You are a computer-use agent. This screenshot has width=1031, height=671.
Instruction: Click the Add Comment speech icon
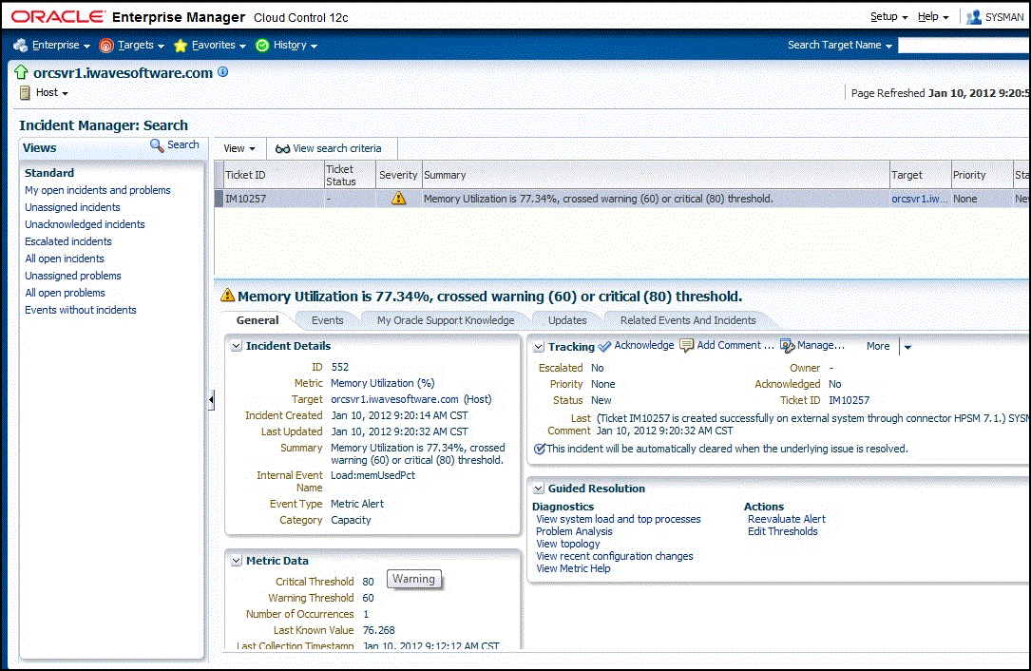686,345
